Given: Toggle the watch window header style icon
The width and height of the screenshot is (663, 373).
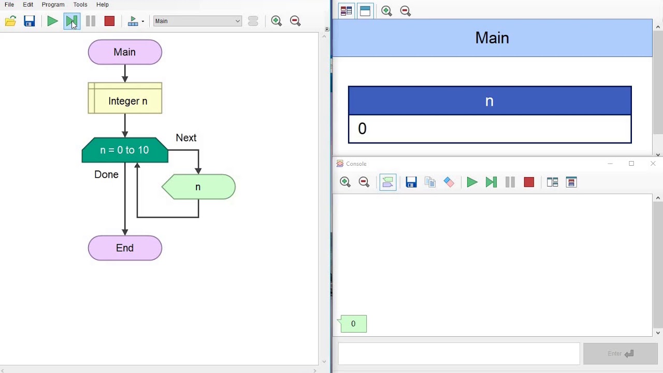Looking at the screenshot, I should tap(365, 11).
